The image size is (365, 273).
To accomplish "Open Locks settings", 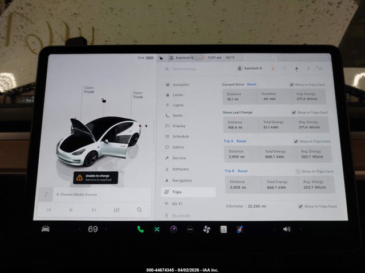I will [175, 95].
